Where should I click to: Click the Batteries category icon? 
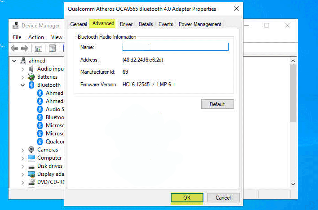point(31,77)
